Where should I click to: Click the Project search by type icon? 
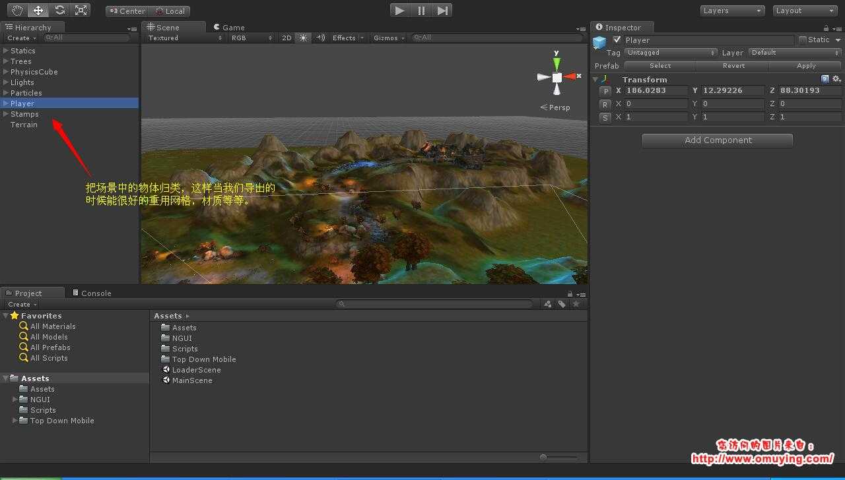(x=548, y=304)
